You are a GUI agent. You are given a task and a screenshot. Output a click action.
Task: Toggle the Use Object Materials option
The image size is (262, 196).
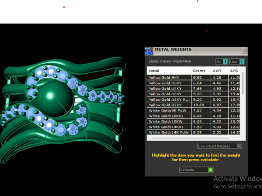pyautogui.click(x=219, y=146)
